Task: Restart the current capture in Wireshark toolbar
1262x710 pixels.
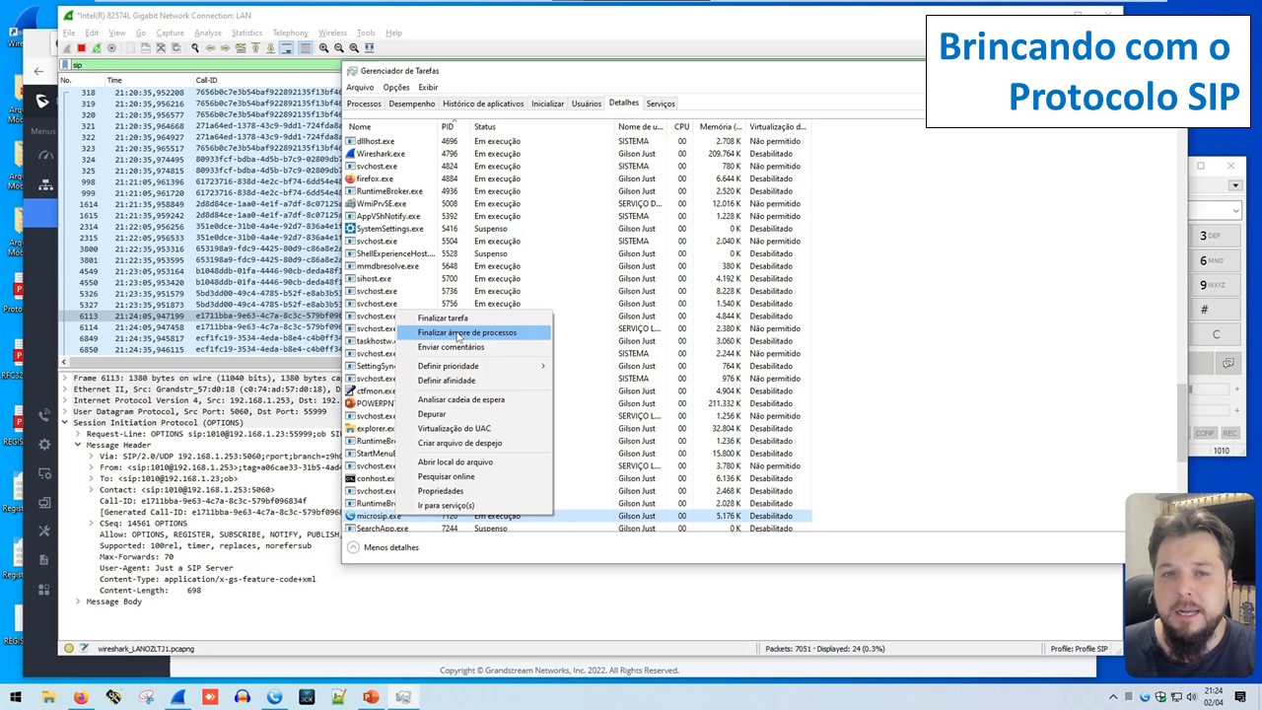Action: (x=97, y=47)
